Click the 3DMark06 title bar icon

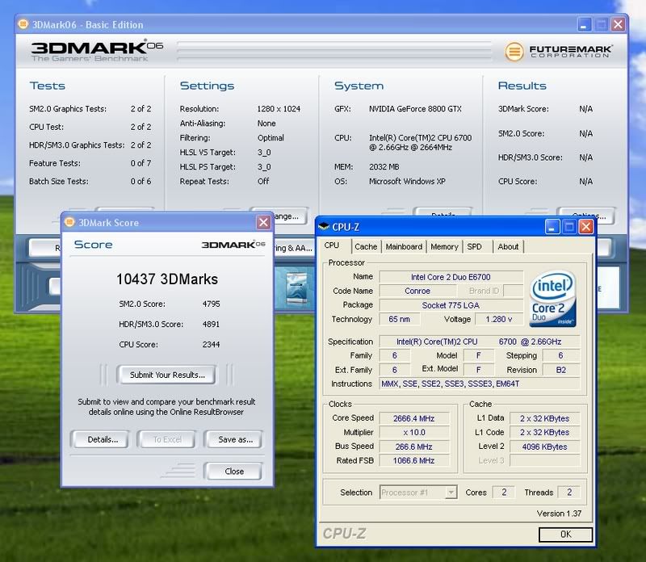[23, 24]
